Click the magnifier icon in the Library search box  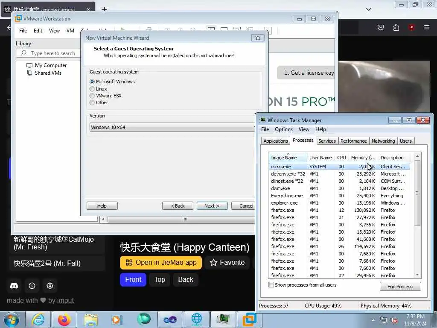tap(24, 53)
